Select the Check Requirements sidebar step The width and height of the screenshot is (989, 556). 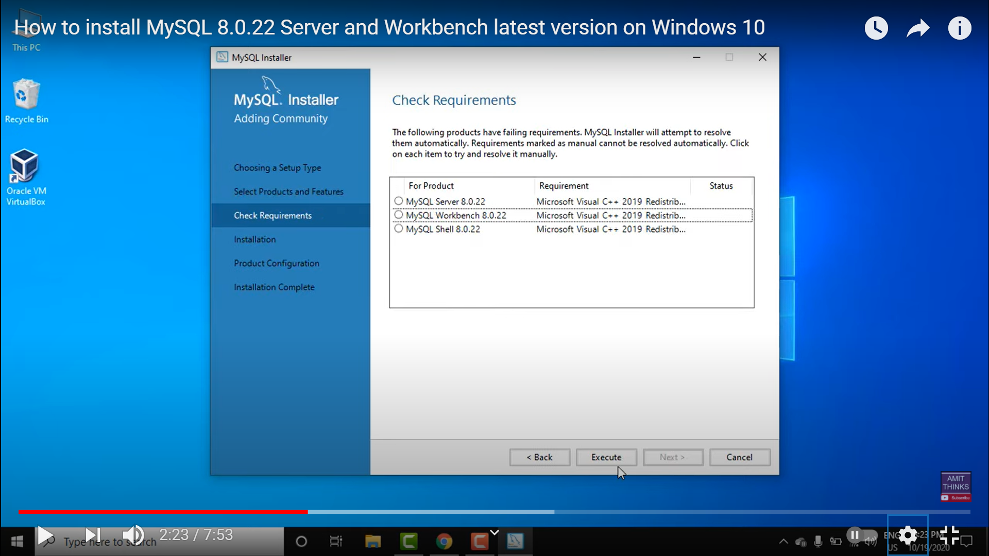click(291, 215)
